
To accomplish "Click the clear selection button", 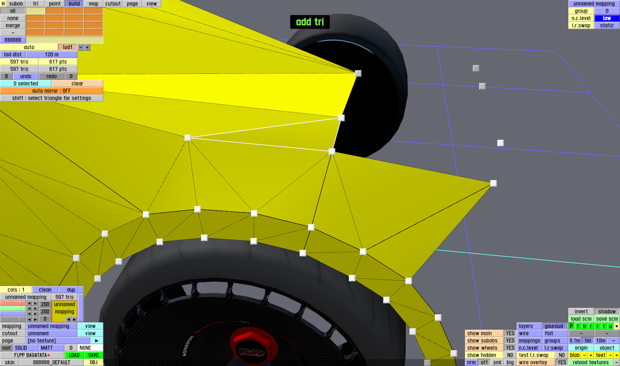I will tap(77, 84).
